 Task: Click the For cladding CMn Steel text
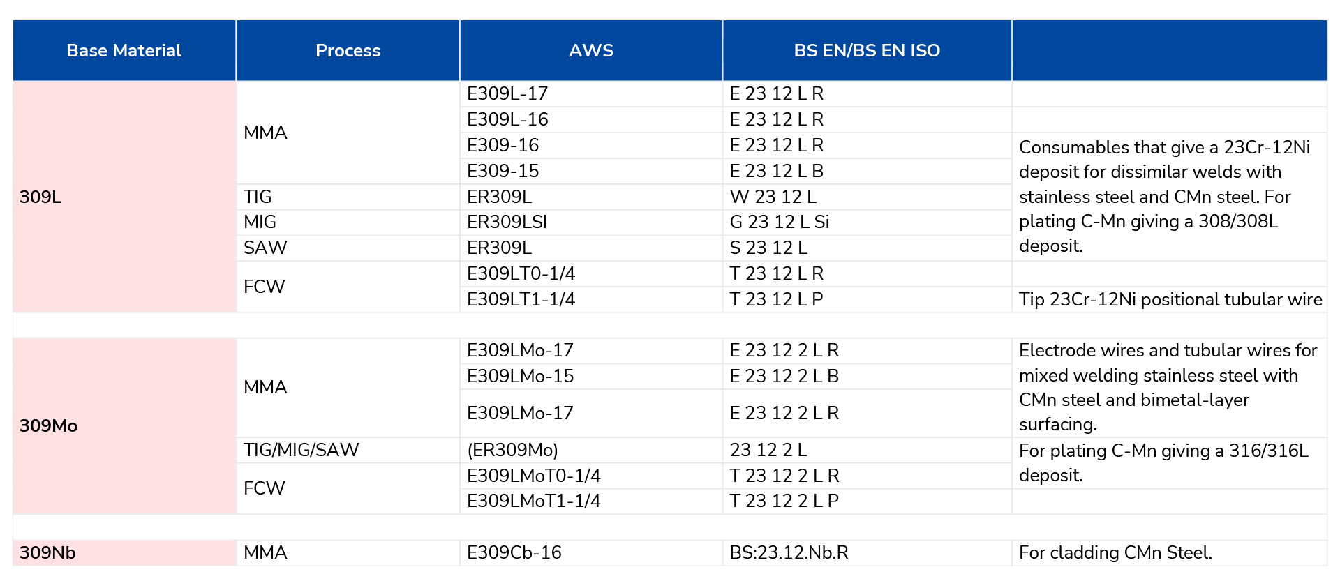point(1115,552)
